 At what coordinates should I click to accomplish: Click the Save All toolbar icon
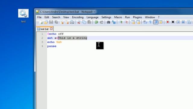point(56,22)
